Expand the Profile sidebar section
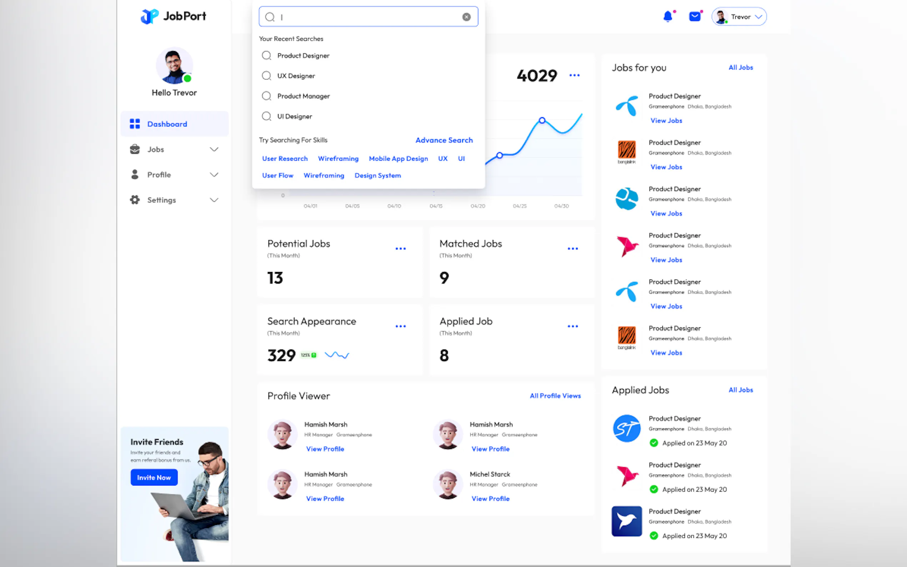Screen dimensions: 907x567 (214, 175)
